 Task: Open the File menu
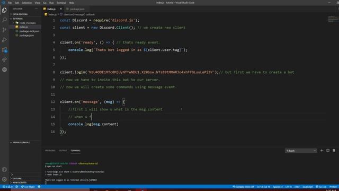(x=10, y=3)
